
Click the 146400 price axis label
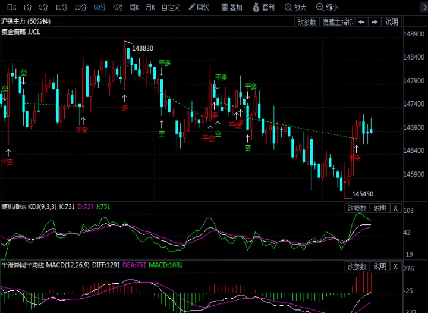pos(414,151)
